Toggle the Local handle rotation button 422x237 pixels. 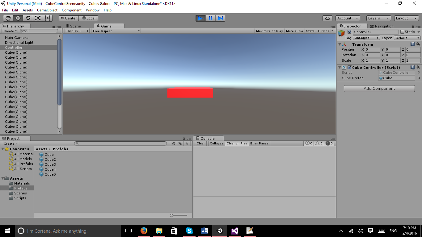click(x=88, y=18)
